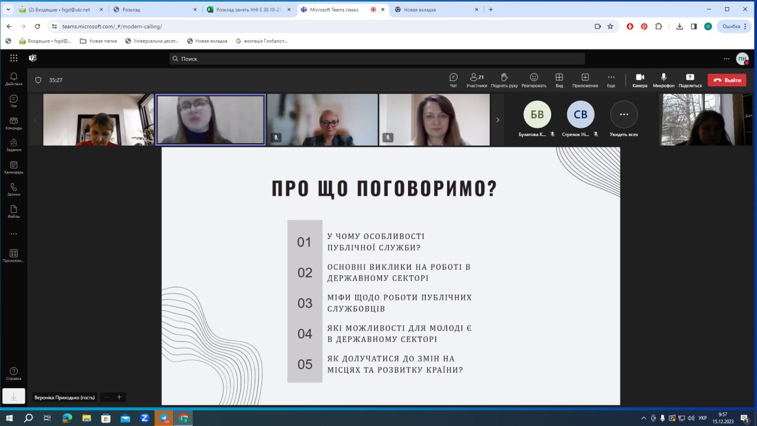Viewport: 757px width, 426px height.
Task: Zoom in shared content with plus button
Action: [x=119, y=397]
